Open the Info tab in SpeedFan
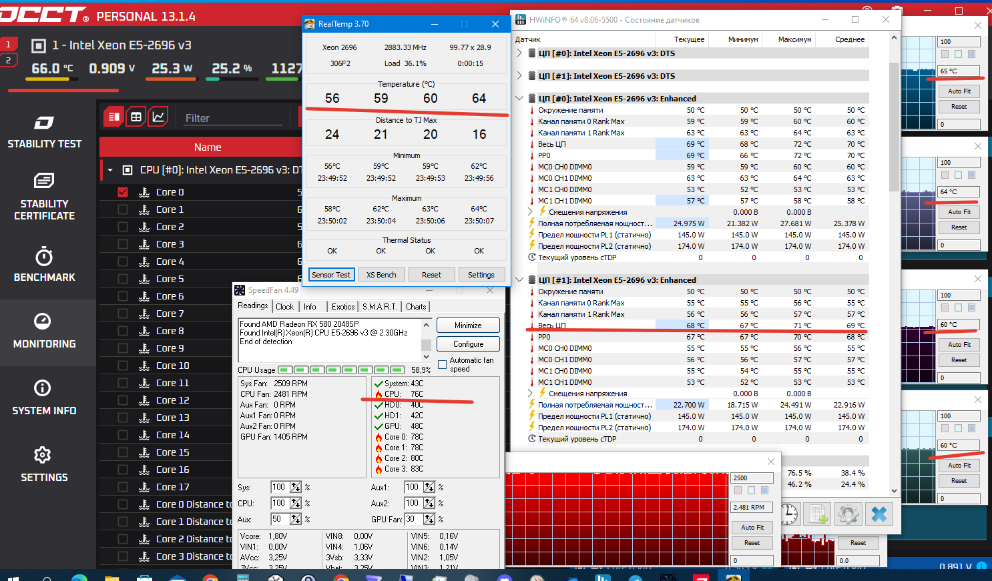The height and width of the screenshot is (581, 992). 310,307
